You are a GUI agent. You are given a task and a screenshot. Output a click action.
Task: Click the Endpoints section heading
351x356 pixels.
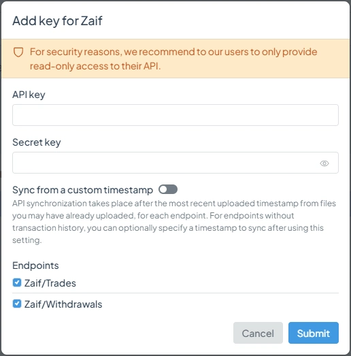pyautogui.click(x=35, y=265)
